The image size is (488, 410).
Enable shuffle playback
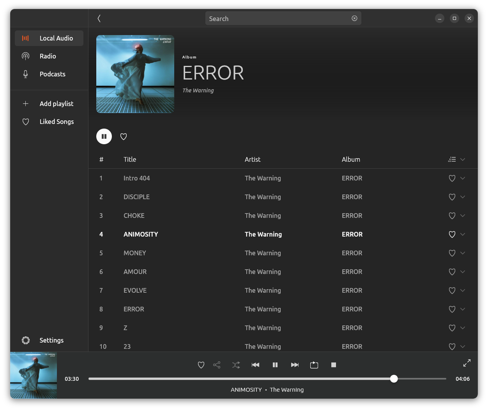236,365
